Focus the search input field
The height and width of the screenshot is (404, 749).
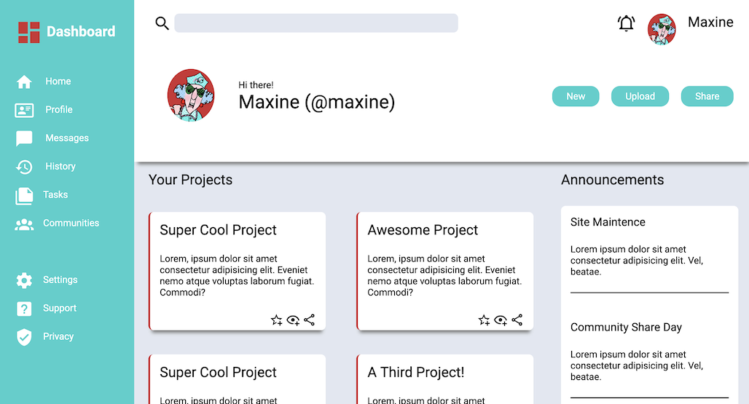[316, 23]
